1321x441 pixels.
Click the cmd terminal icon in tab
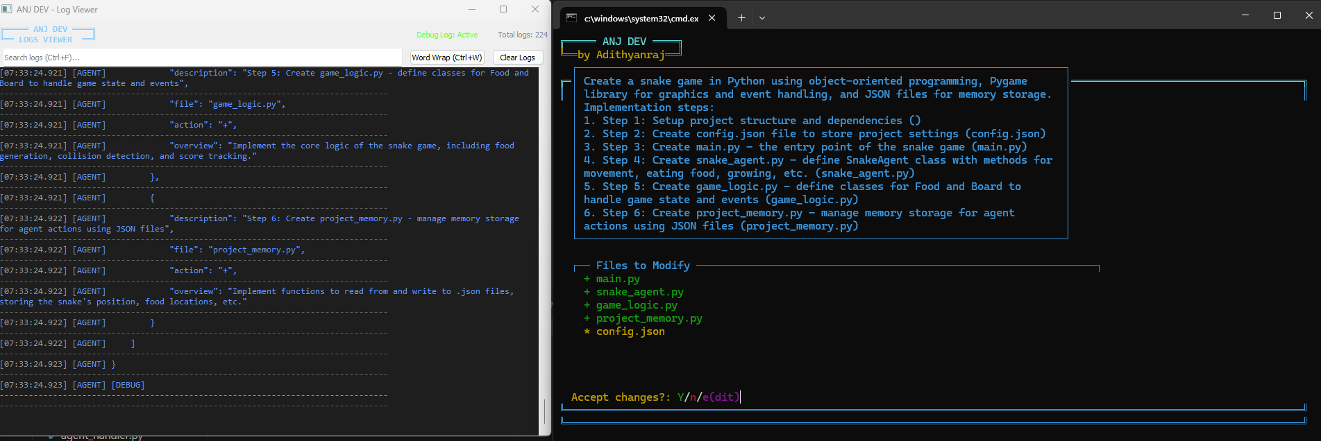point(572,18)
